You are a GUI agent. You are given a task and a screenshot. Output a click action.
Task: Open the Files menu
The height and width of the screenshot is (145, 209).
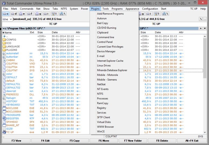(6, 9)
